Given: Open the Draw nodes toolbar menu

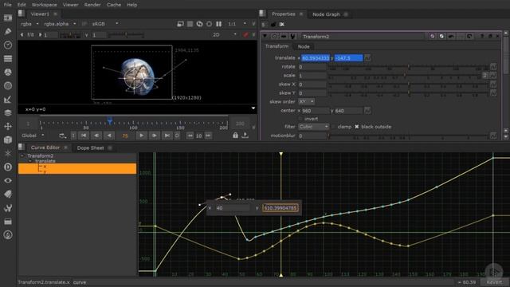Looking at the screenshot, I should 8,31.
